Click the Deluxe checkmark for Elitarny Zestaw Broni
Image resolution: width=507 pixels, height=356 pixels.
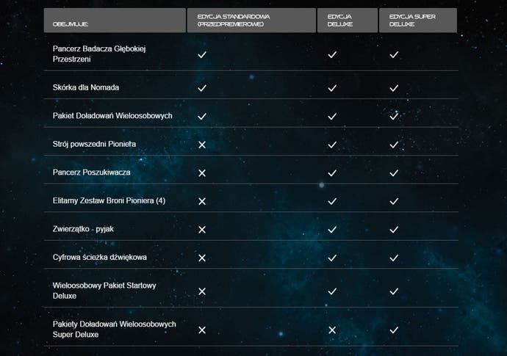pos(332,202)
